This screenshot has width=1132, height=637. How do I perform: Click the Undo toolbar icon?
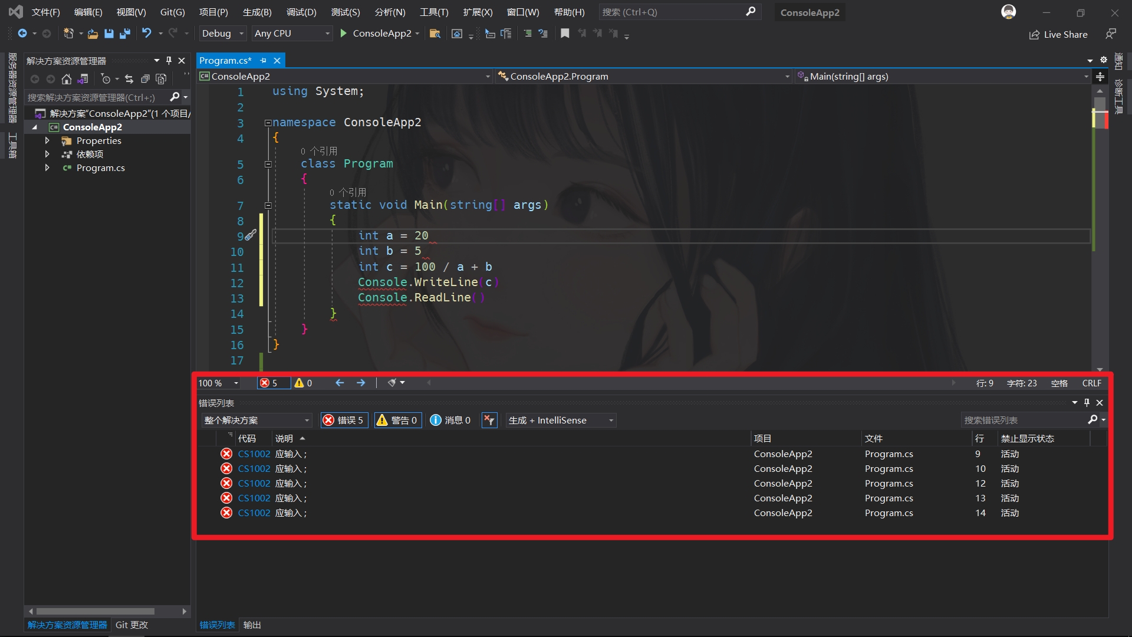click(147, 34)
